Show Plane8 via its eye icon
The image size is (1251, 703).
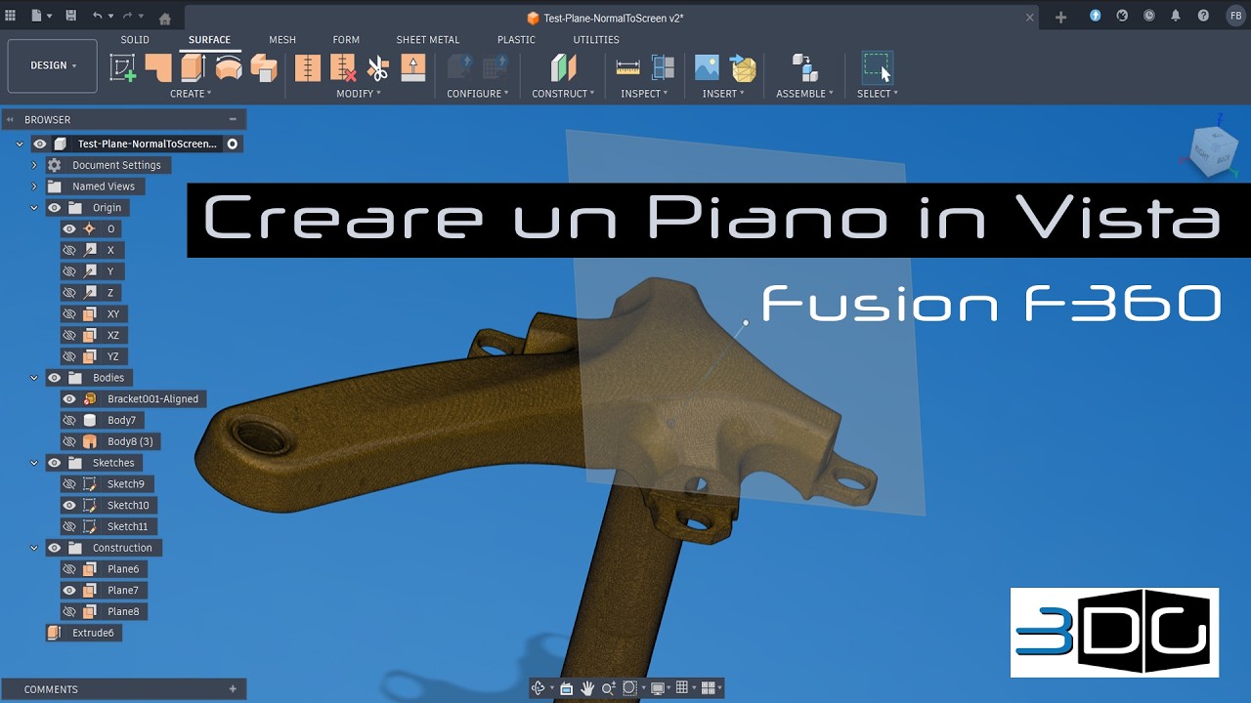[69, 611]
